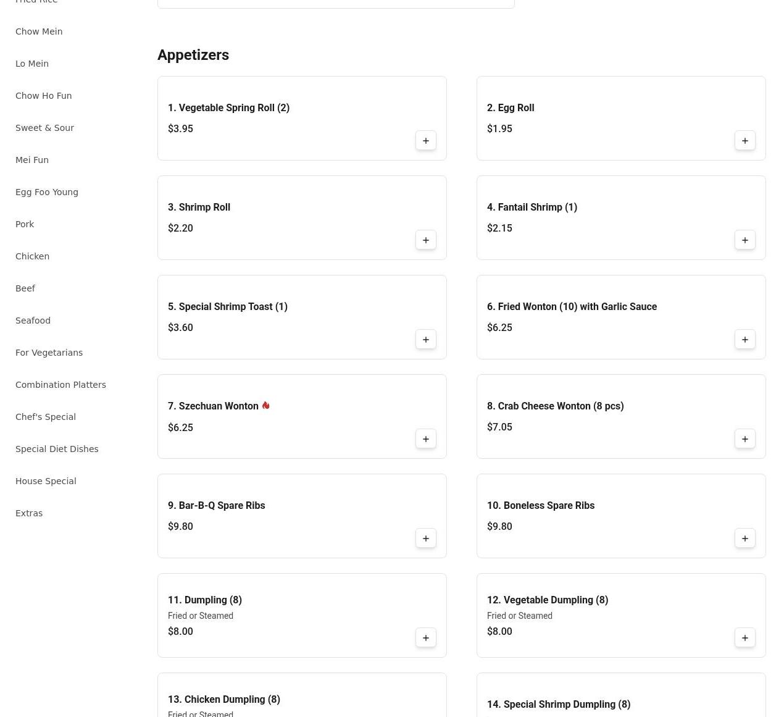Click item title 10. Boneless Spare Ribs

[x=541, y=505]
